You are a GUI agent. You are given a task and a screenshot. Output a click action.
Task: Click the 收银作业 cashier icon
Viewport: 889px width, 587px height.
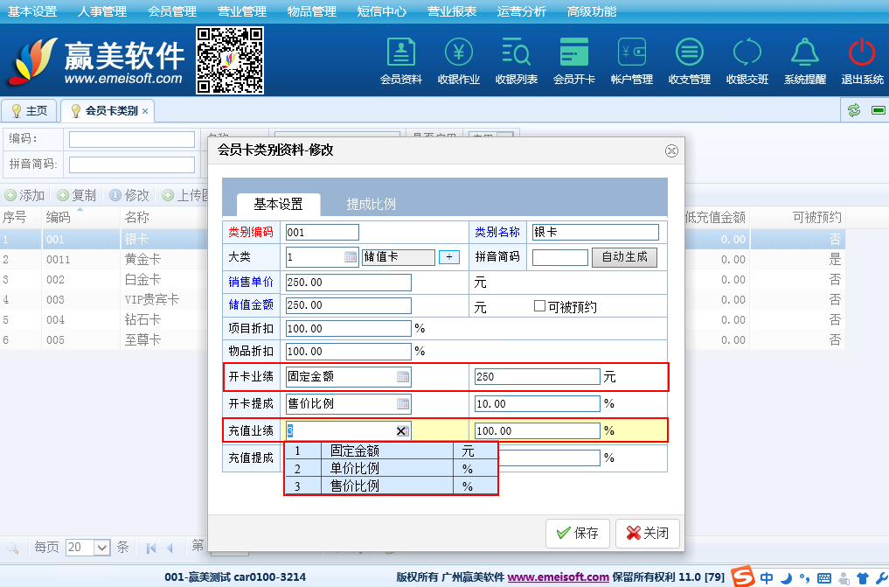tap(459, 59)
